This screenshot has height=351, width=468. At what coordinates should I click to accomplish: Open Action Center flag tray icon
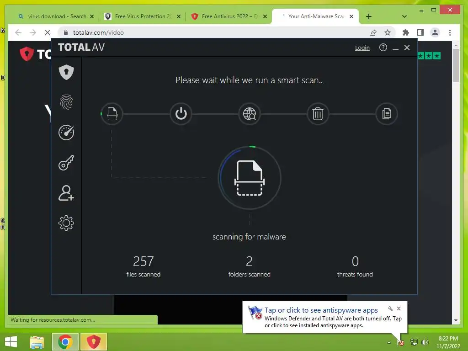point(400,342)
